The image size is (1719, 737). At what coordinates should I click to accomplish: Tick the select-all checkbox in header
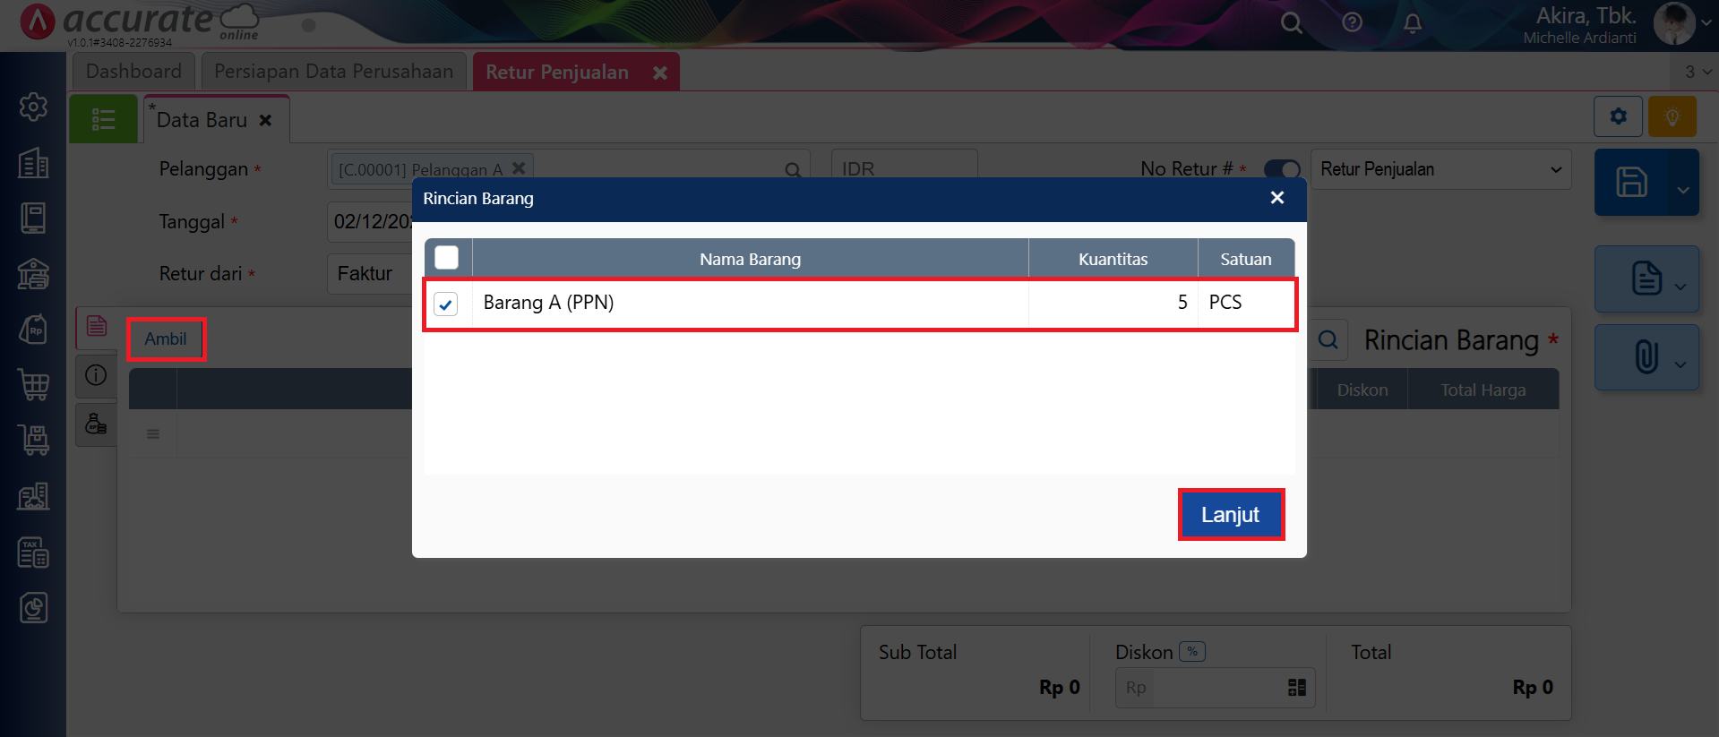pos(446,258)
